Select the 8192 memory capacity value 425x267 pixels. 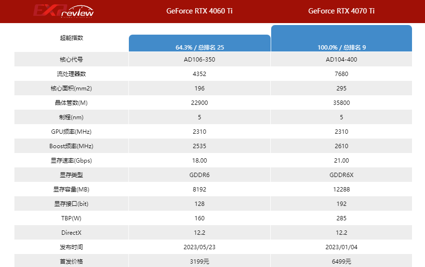200,190
